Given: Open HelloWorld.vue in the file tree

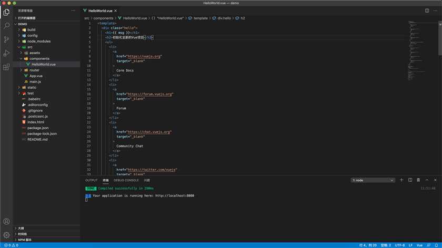Looking at the screenshot, I should [43, 64].
